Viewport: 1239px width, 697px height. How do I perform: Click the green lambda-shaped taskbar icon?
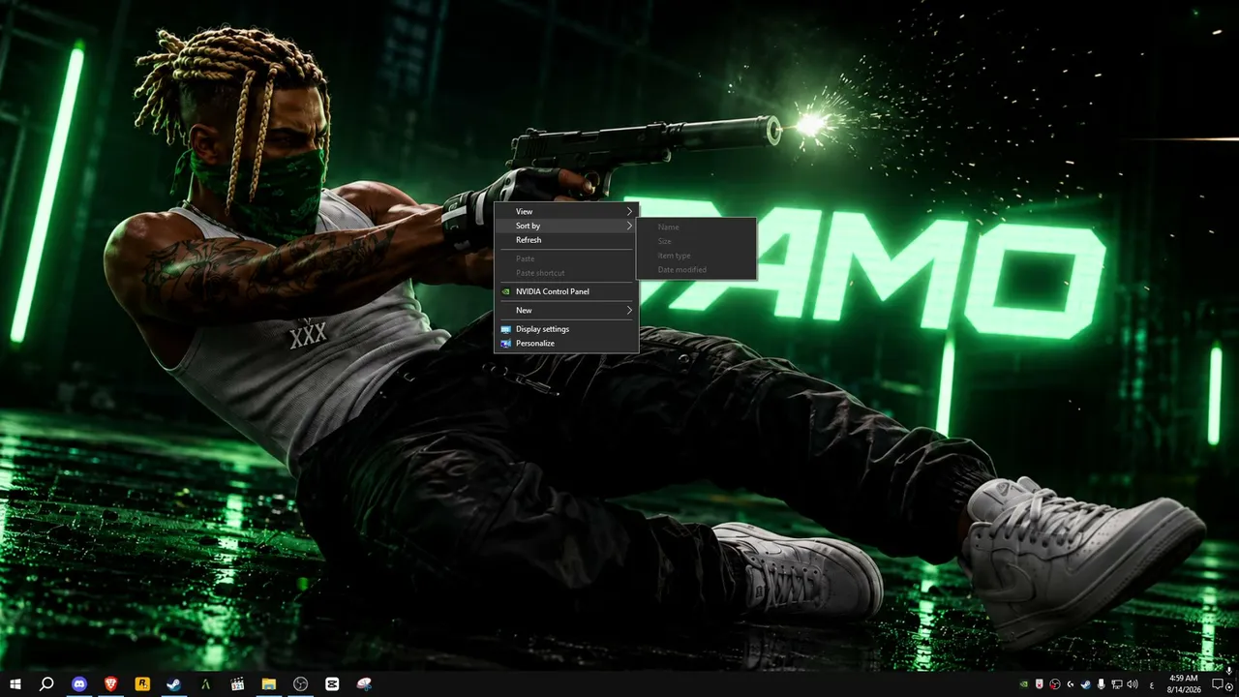205,683
